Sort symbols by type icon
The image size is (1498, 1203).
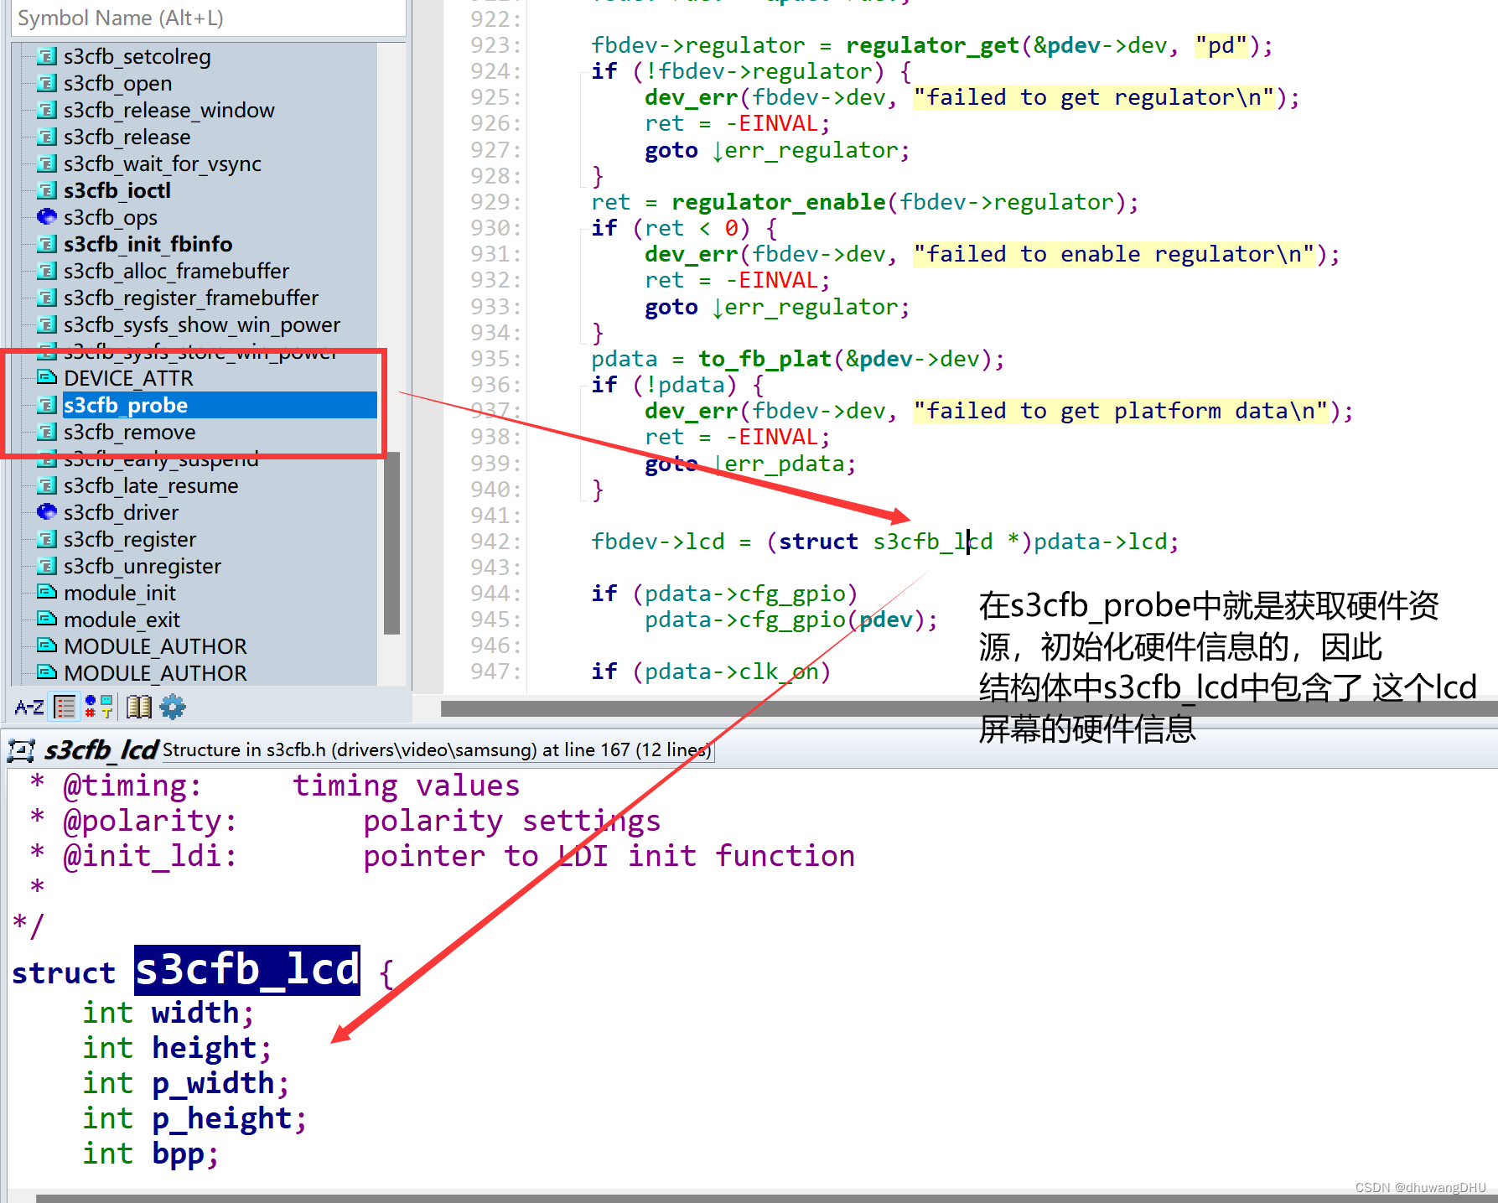99,707
